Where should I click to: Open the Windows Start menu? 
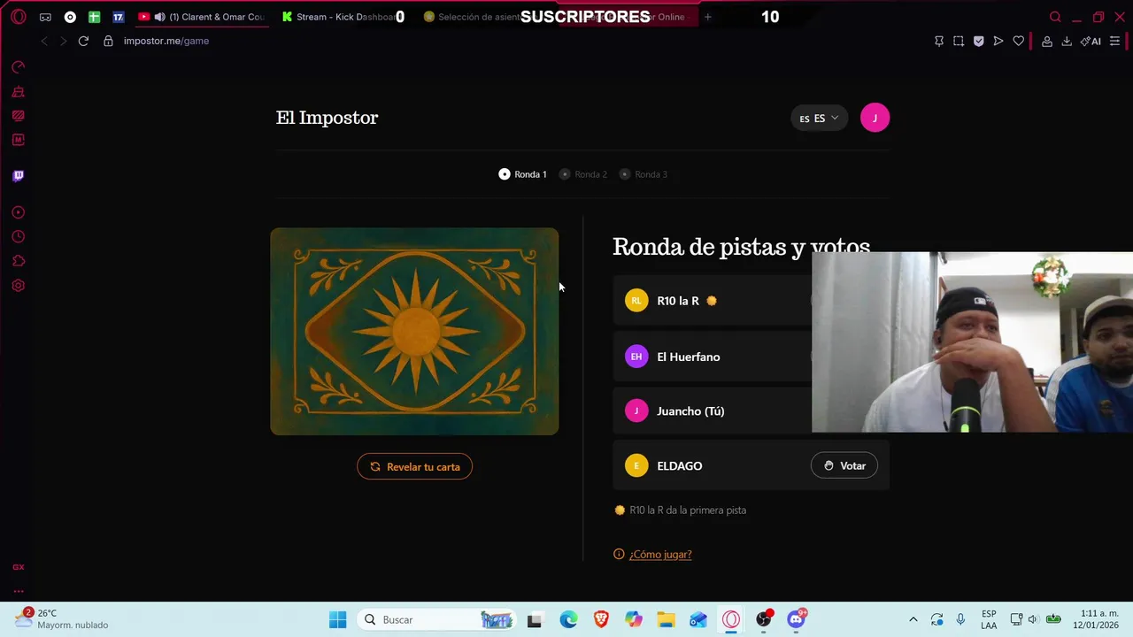337,619
